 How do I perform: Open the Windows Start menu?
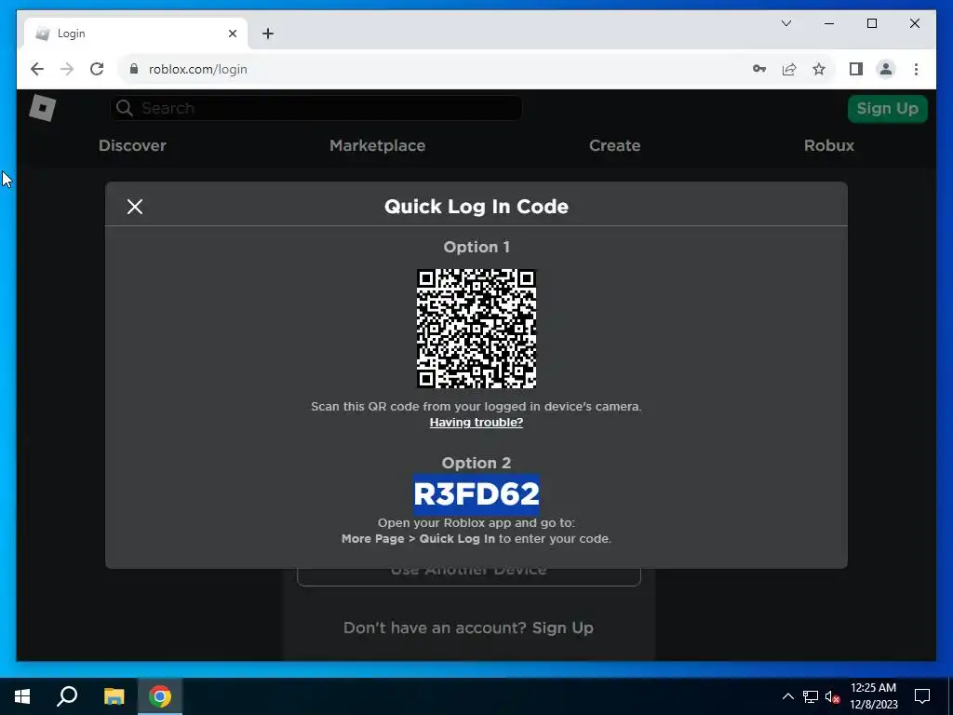click(22, 696)
